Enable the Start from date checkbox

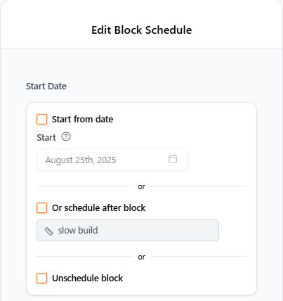[42, 120]
